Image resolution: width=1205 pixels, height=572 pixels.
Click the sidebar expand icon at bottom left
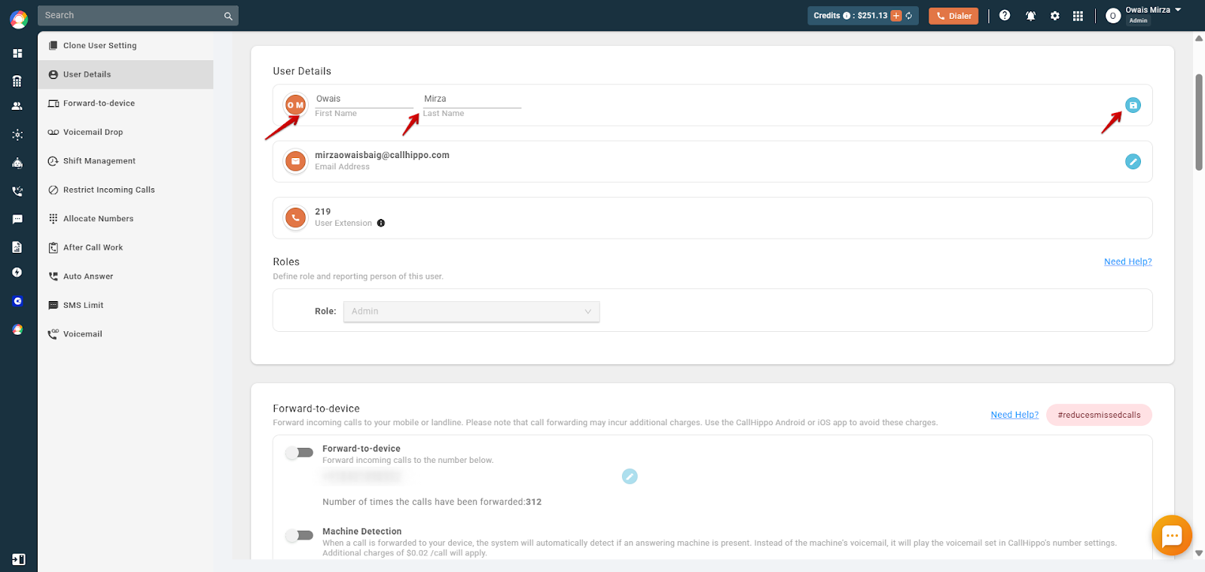pos(19,559)
